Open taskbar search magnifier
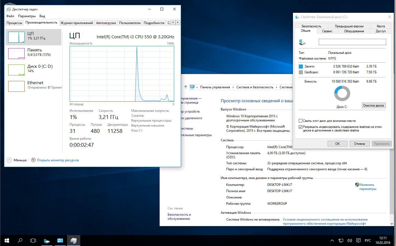Image resolution: width=396 pixels, height=246 pixels. 20,241
